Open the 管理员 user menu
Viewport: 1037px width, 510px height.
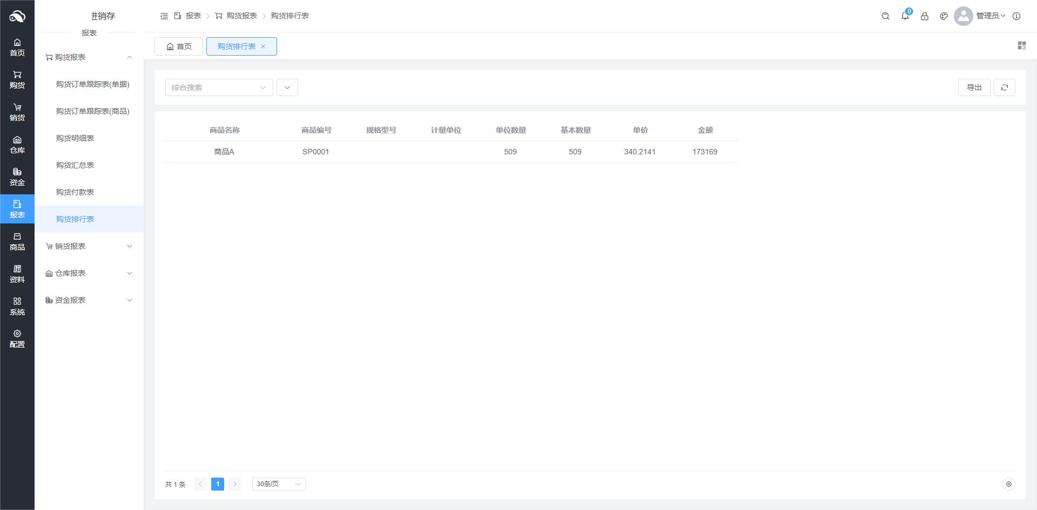[989, 16]
